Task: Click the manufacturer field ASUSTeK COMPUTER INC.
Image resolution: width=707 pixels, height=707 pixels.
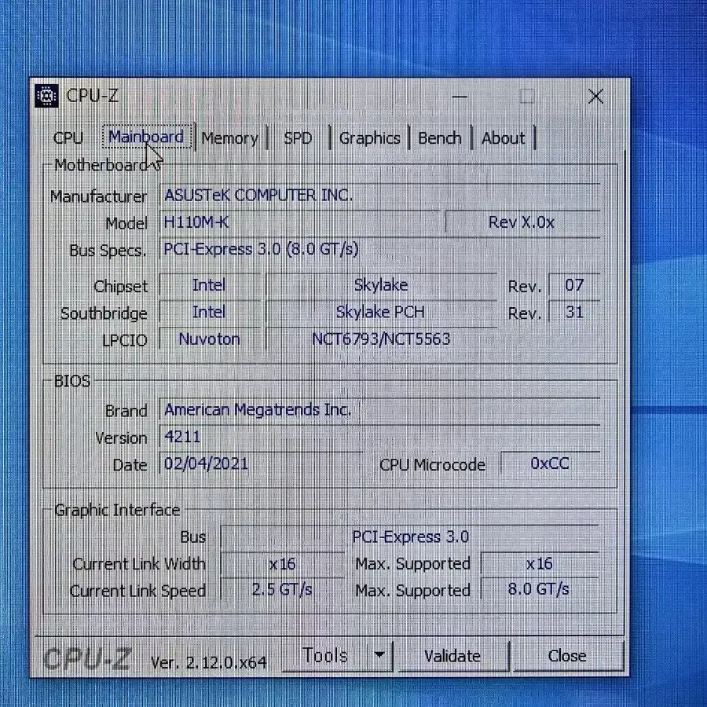Action: 379,196
